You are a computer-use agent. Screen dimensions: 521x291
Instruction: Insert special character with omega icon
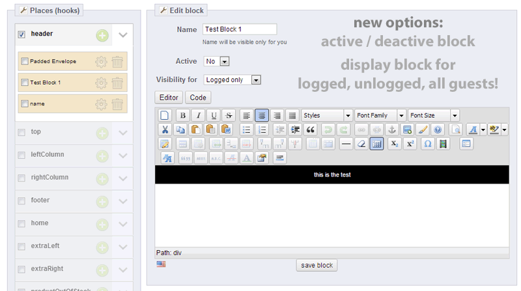(427, 144)
